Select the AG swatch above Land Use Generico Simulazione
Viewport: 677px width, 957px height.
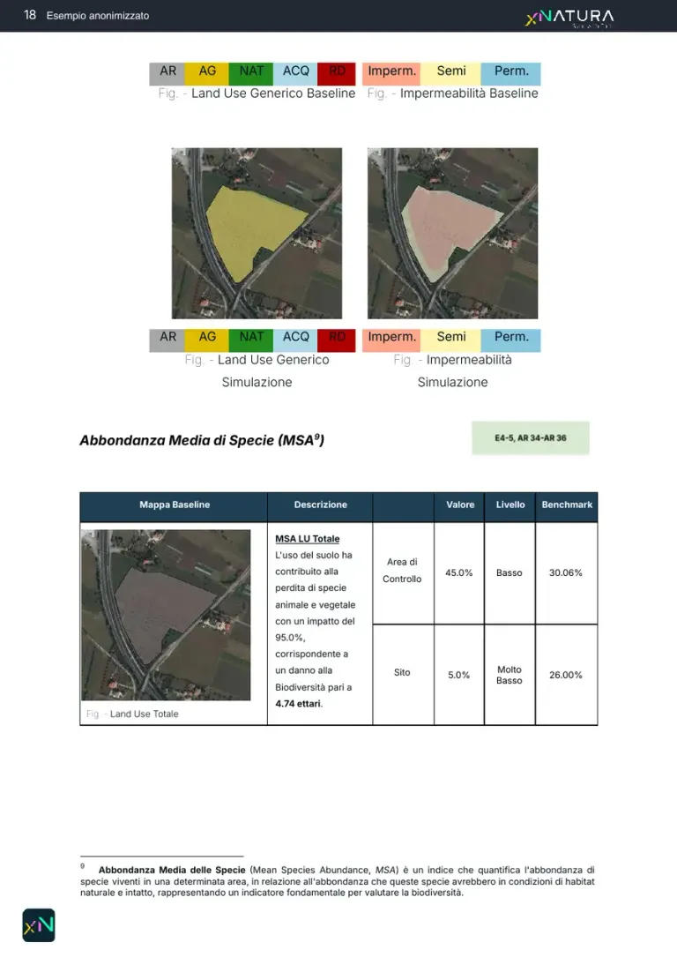207,340
